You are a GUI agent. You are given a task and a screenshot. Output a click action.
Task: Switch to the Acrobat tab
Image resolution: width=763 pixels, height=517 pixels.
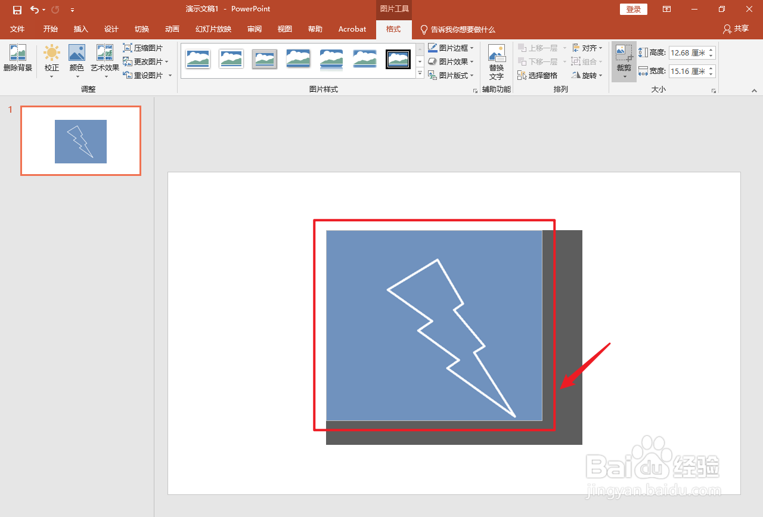tap(352, 29)
